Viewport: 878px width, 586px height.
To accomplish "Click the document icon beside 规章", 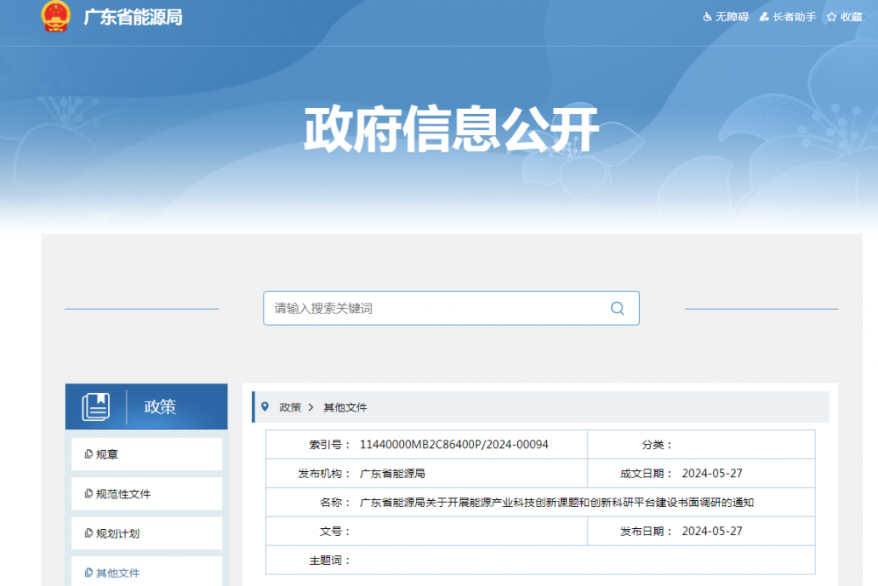I will pos(87,454).
